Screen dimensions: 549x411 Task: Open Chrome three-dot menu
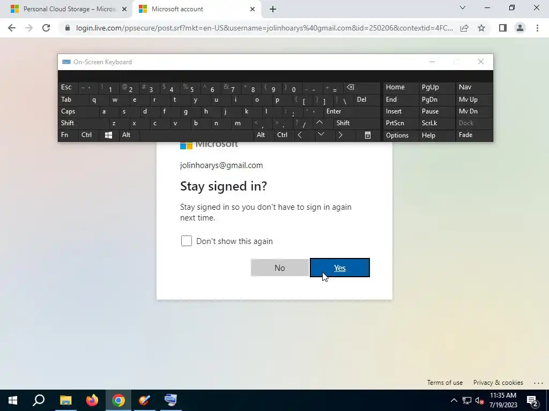coord(537,28)
